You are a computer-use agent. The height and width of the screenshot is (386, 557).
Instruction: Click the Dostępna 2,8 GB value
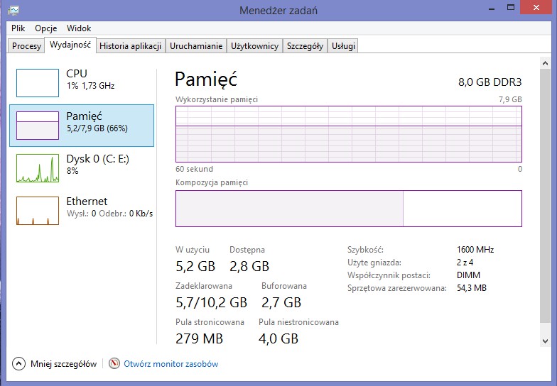pyautogui.click(x=249, y=266)
